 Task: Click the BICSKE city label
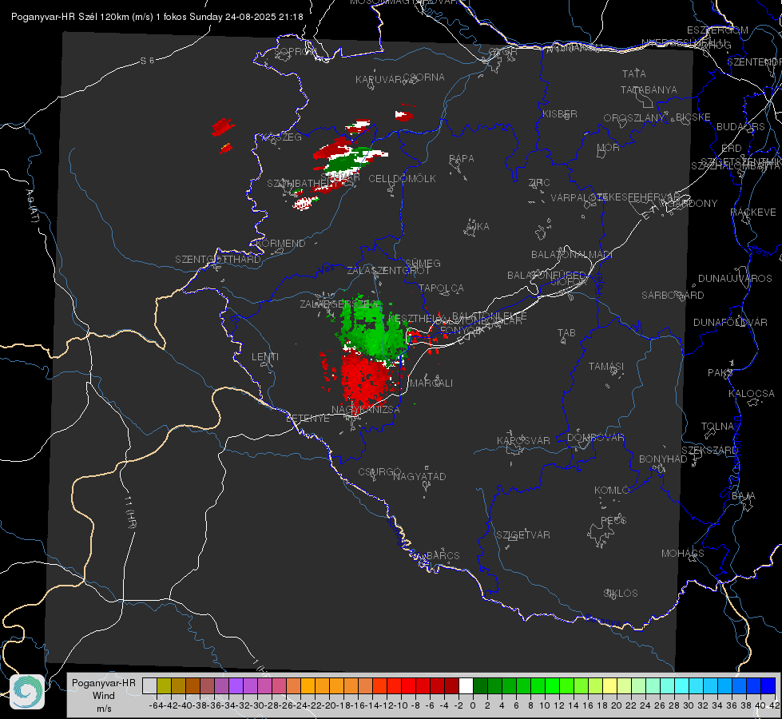click(693, 117)
